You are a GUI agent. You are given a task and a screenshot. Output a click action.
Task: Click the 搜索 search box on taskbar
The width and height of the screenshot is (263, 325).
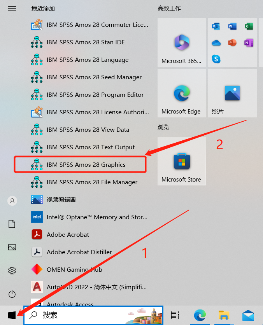coord(86,315)
